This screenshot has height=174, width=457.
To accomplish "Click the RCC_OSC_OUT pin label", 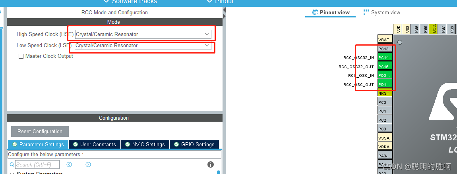I will tap(358, 85).
